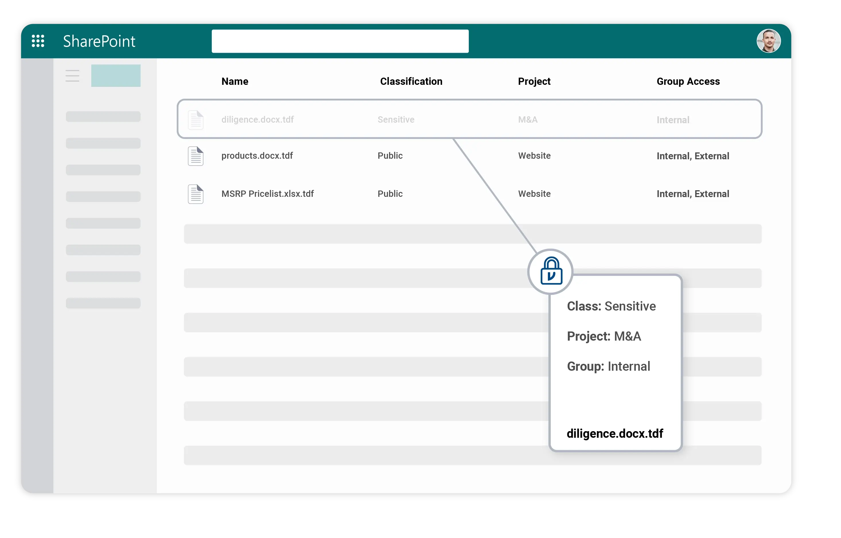
Task: Click the Virtru padlock icon
Action: coord(551,272)
